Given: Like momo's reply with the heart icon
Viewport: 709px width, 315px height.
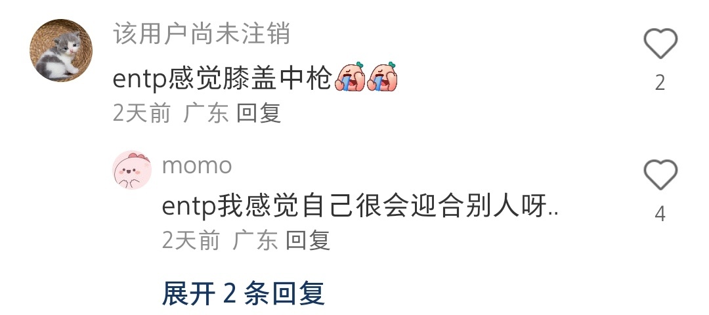Looking at the screenshot, I should 660,175.
